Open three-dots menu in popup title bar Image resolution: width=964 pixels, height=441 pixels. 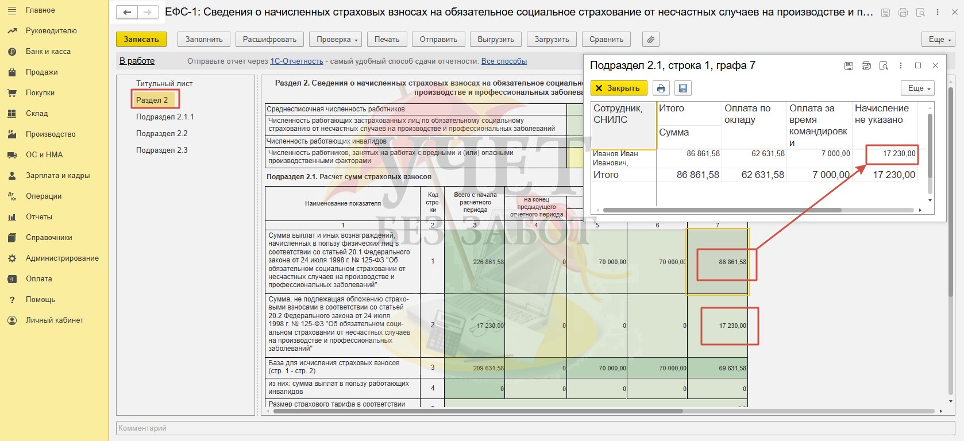click(901, 66)
